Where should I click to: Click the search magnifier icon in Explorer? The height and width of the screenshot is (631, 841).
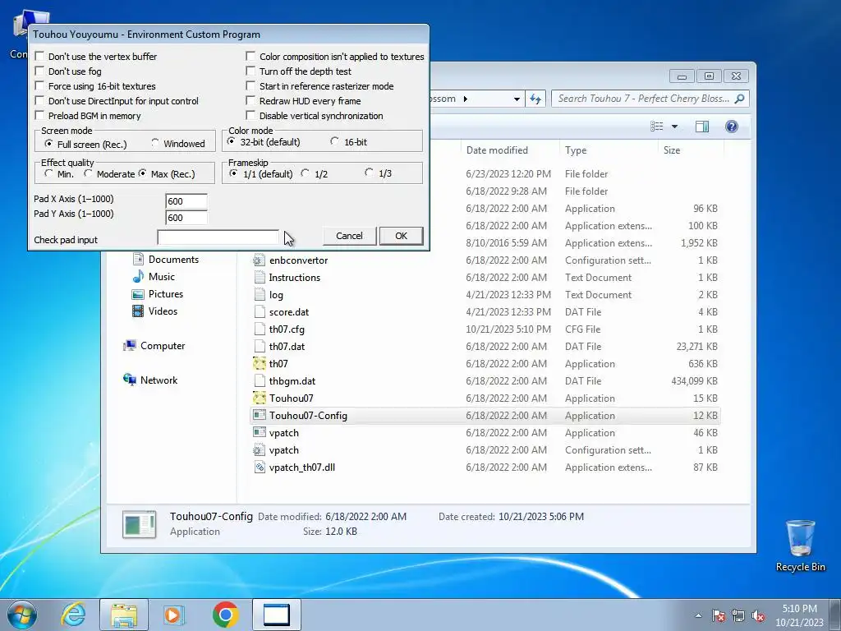(x=740, y=99)
